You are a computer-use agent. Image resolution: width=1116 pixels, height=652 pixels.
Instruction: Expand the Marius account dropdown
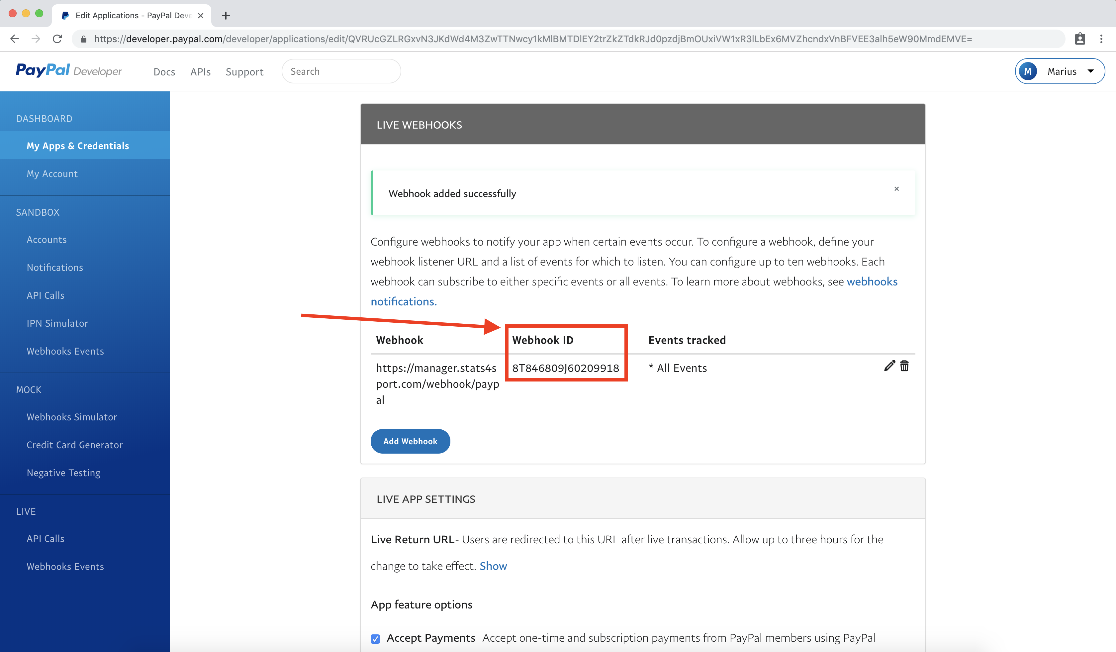(1060, 71)
